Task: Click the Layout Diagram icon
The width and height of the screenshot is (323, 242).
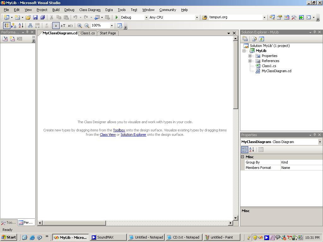Action: point(30,26)
